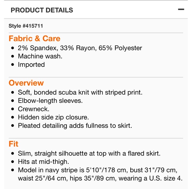This screenshot has height=189, width=189.
Task: Click the Hits at mid-thigh bullet
Action: click(x=43, y=162)
